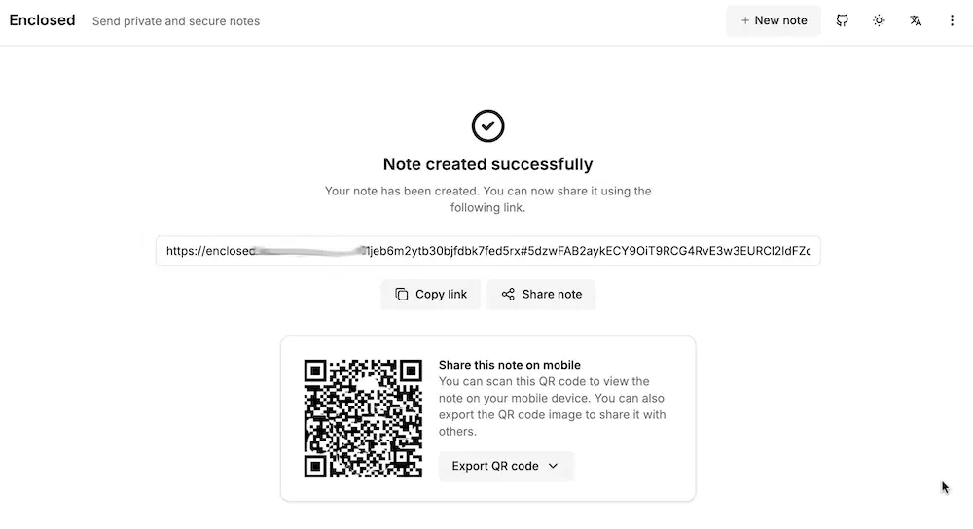Click the share icon beside Share note
973x529 pixels.
[x=508, y=294]
